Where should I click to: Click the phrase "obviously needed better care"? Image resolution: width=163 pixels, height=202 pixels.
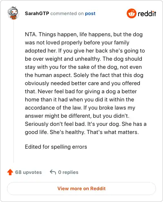(62, 83)
